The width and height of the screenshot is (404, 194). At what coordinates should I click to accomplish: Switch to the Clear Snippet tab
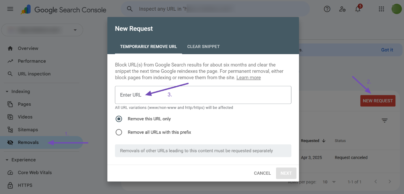coord(203,47)
